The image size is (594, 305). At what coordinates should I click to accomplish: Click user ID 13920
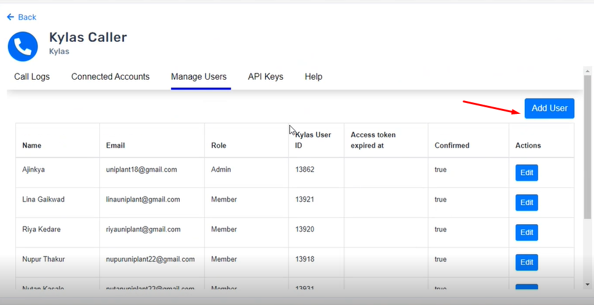[304, 230]
